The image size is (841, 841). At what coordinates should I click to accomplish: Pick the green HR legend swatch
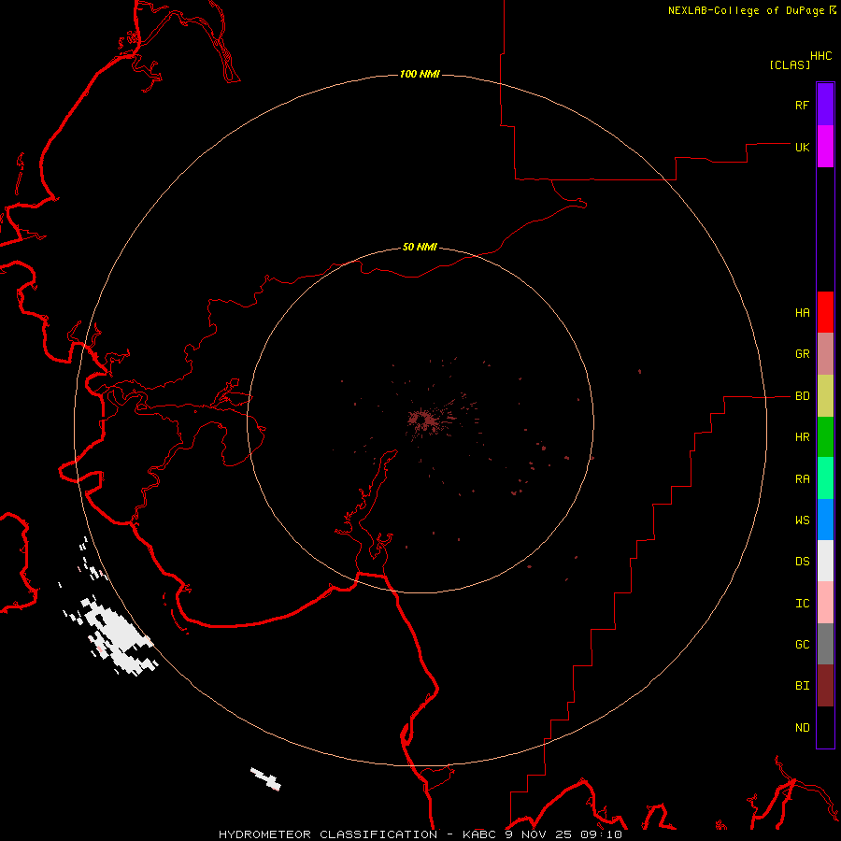click(825, 437)
